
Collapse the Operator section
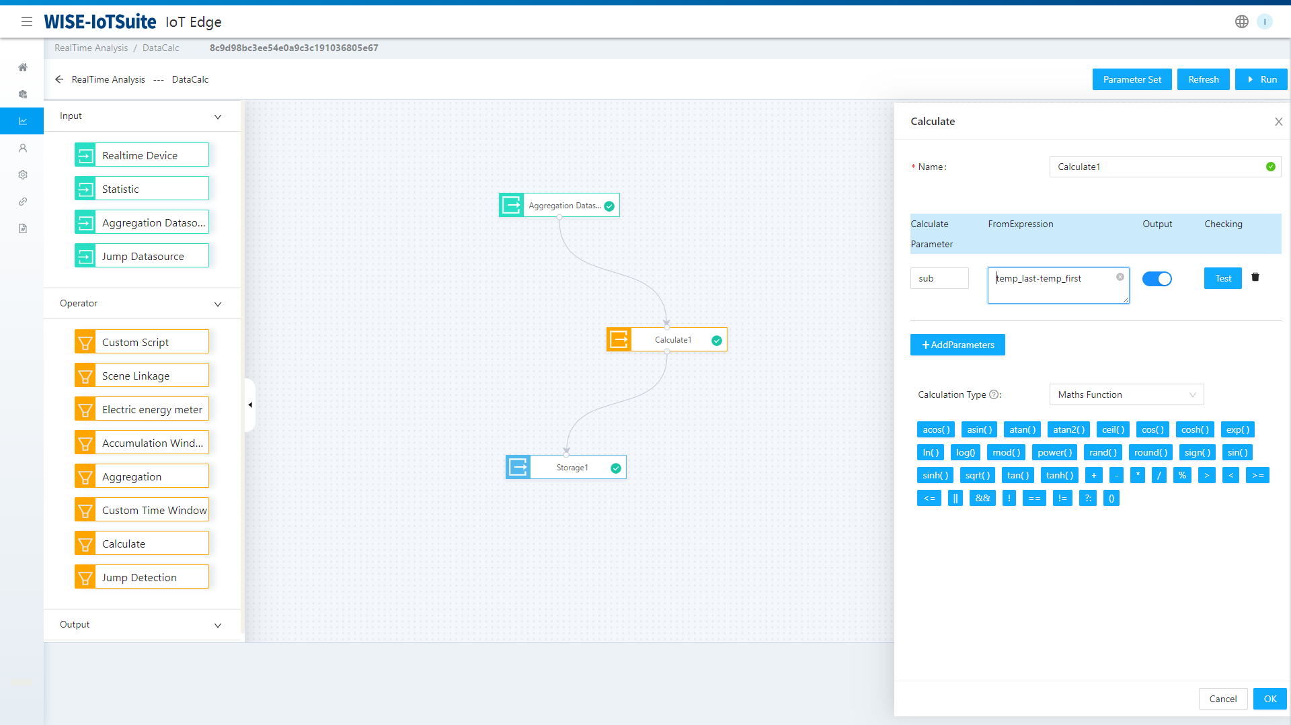click(217, 304)
